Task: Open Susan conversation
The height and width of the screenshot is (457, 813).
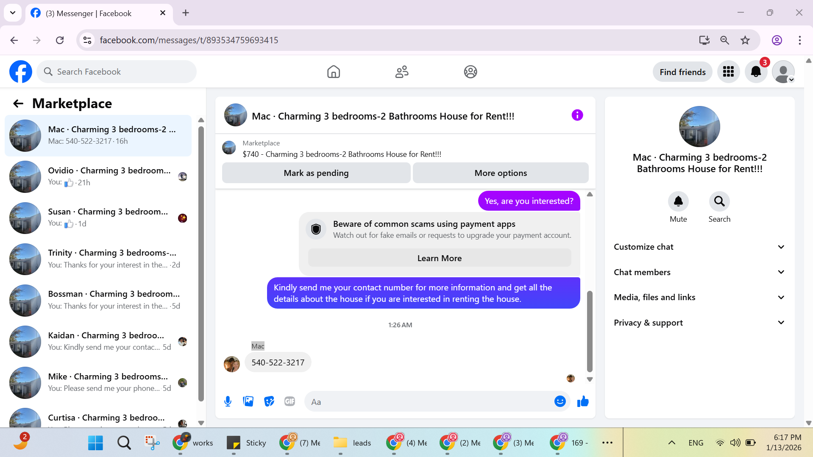Action: [x=98, y=217]
